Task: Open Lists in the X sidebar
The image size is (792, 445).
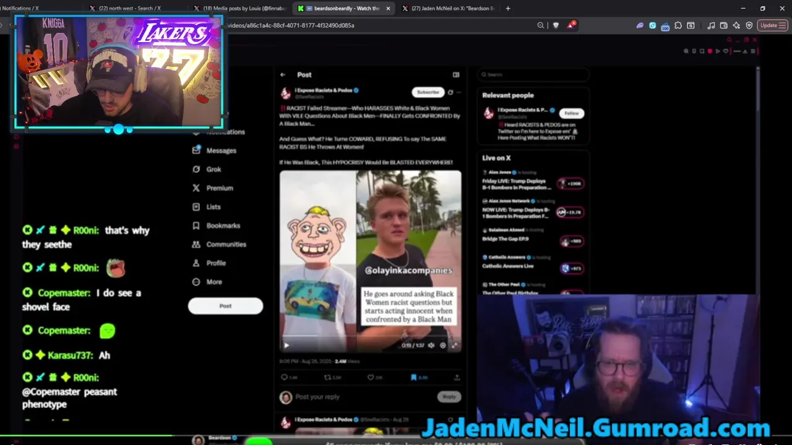Action: [207, 206]
